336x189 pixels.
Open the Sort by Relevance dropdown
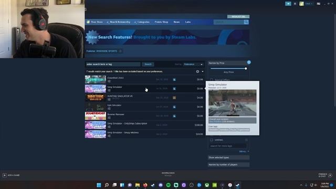tap(193, 64)
